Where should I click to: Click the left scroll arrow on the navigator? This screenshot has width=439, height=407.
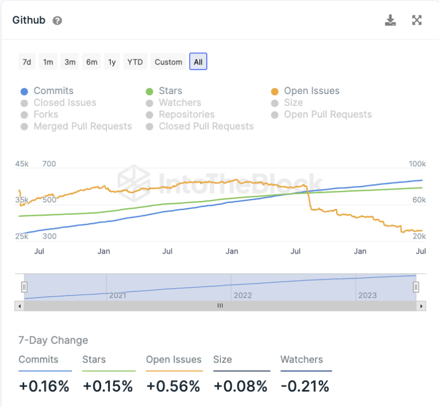(x=19, y=306)
